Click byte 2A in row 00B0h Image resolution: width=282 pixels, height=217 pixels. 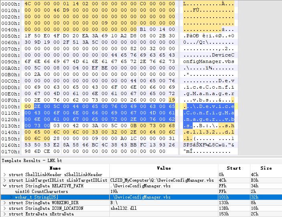pos(37,74)
